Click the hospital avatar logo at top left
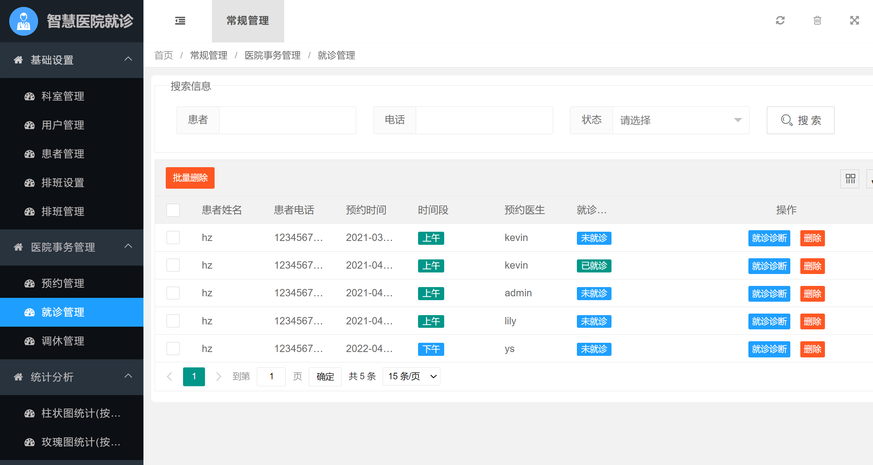 point(23,21)
